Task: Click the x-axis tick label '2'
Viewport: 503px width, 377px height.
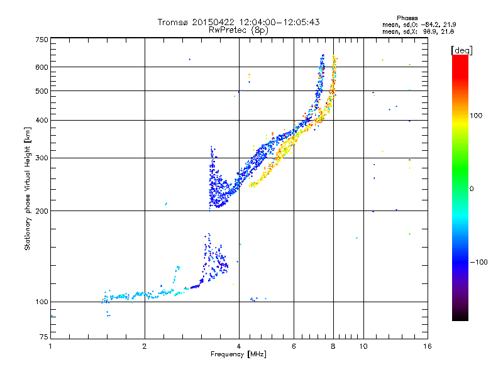Action: point(145,346)
